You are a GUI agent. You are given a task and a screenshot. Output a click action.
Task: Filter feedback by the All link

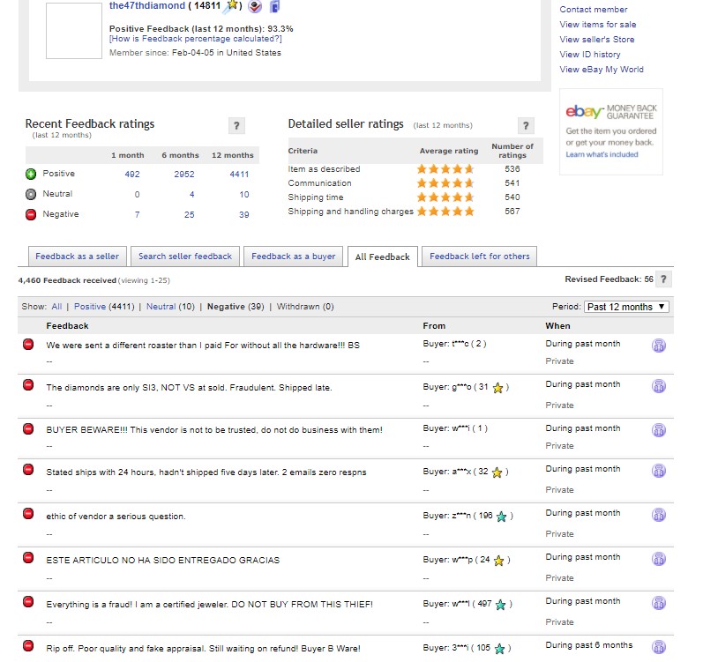click(56, 307)
